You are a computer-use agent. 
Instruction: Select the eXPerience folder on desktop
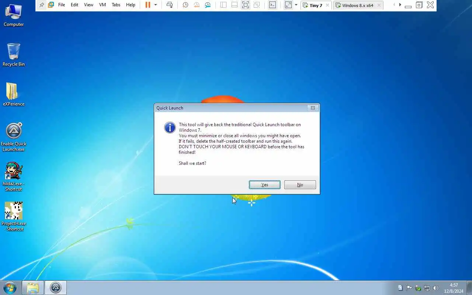click(x=14, y=94)
